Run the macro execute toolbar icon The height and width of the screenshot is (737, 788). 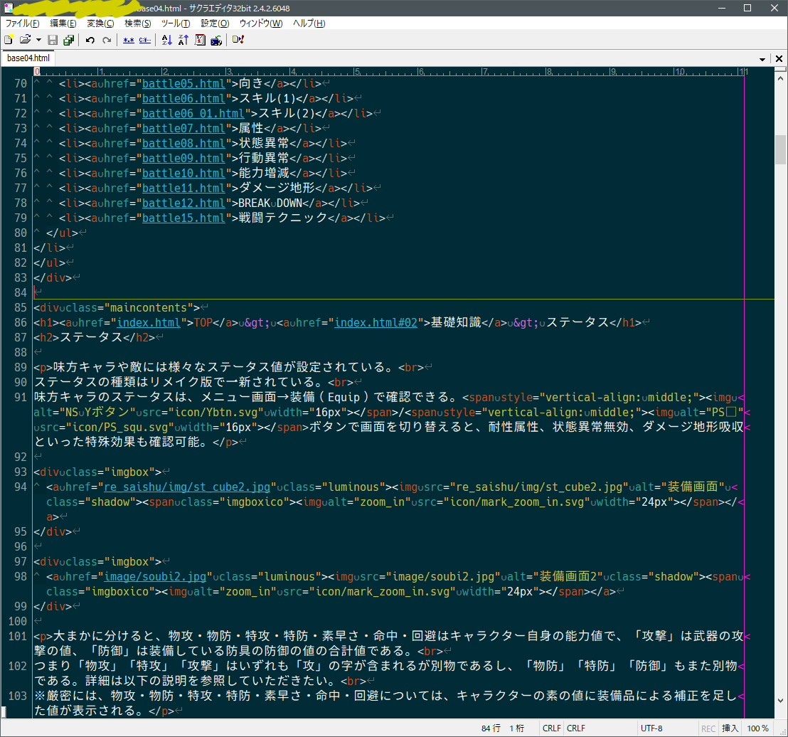[x=238, y=40]
